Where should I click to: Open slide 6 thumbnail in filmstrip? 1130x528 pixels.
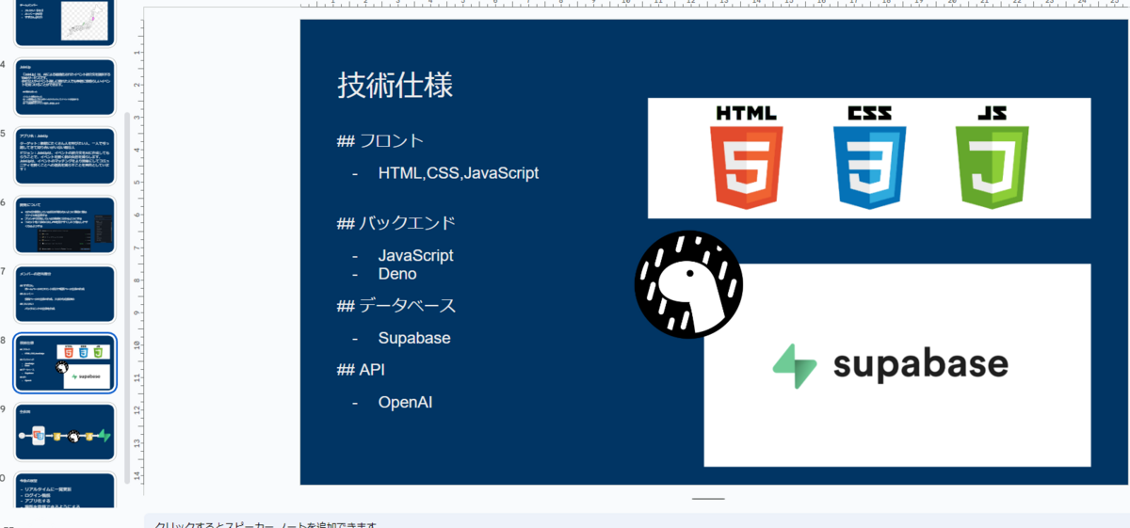coord(64,227)
